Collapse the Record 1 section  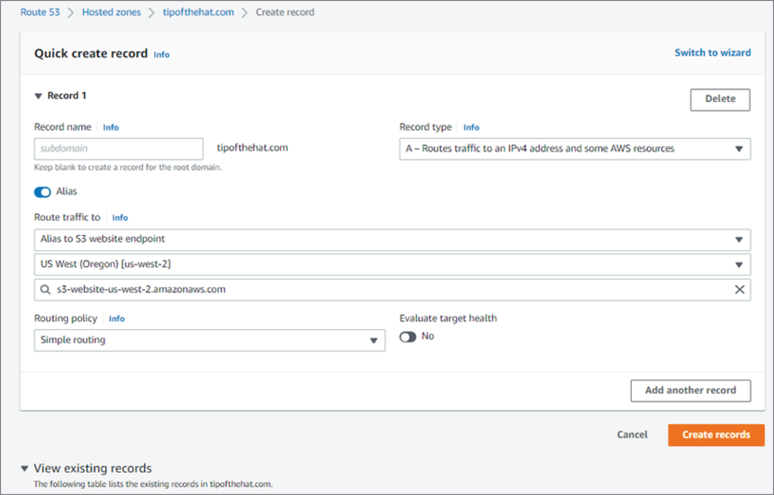38,96
